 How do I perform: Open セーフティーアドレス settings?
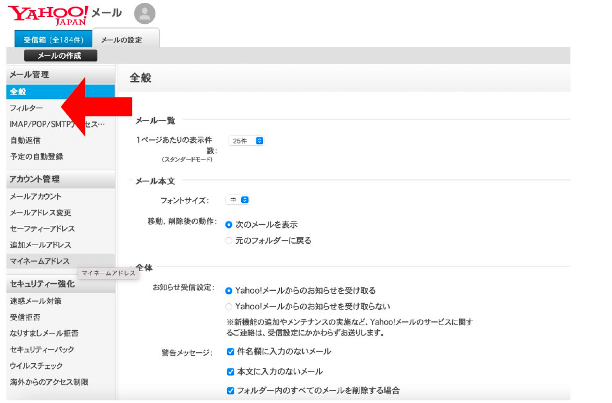[x=43, y=229]
